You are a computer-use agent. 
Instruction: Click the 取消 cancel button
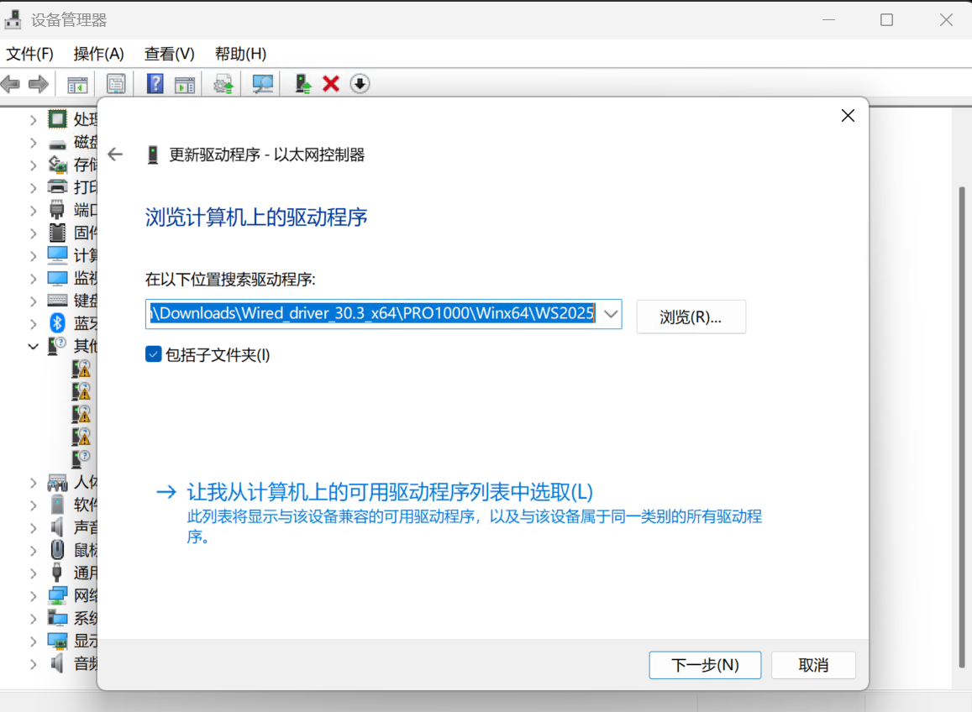coord(813,665)
